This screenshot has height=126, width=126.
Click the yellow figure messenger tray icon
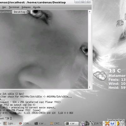(x=118, y=123)
